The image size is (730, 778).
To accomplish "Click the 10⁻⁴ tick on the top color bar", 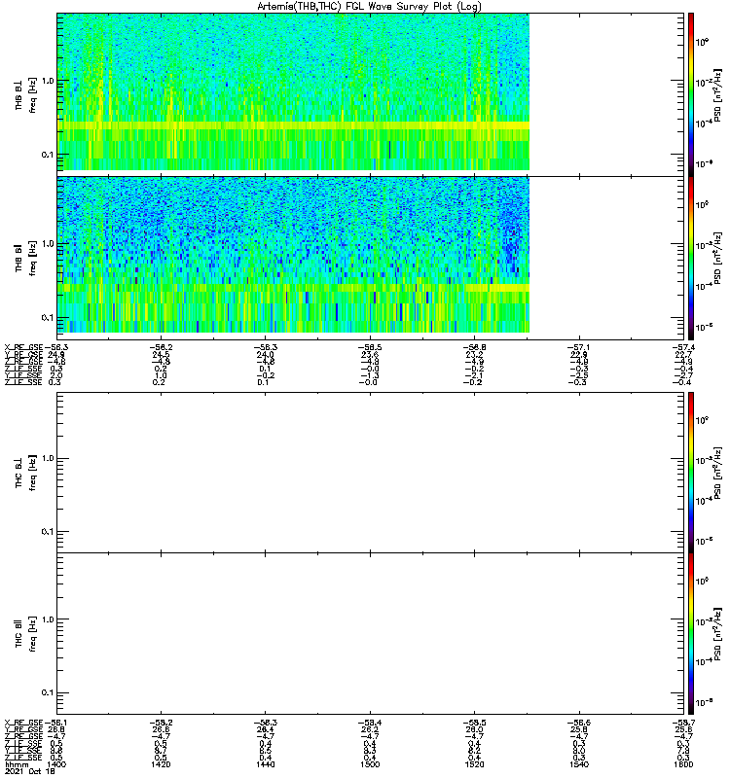I will click(x=705, y=124).
